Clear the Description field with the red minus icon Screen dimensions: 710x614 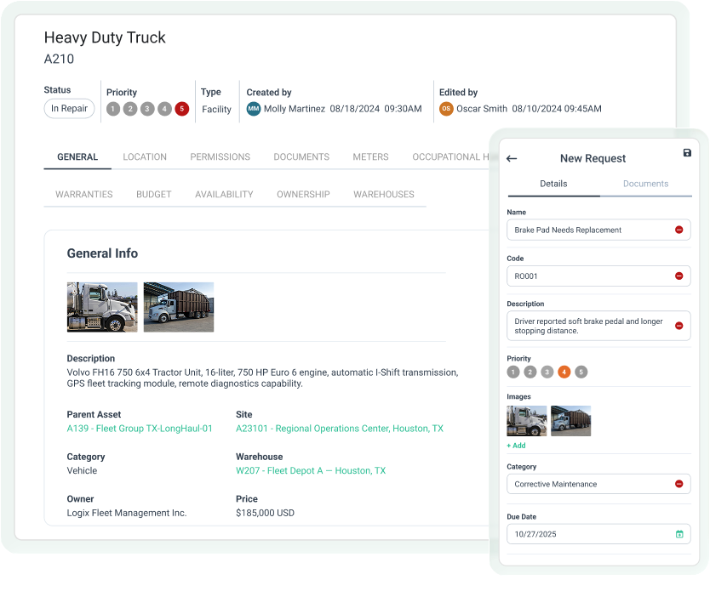click(677, 326)
